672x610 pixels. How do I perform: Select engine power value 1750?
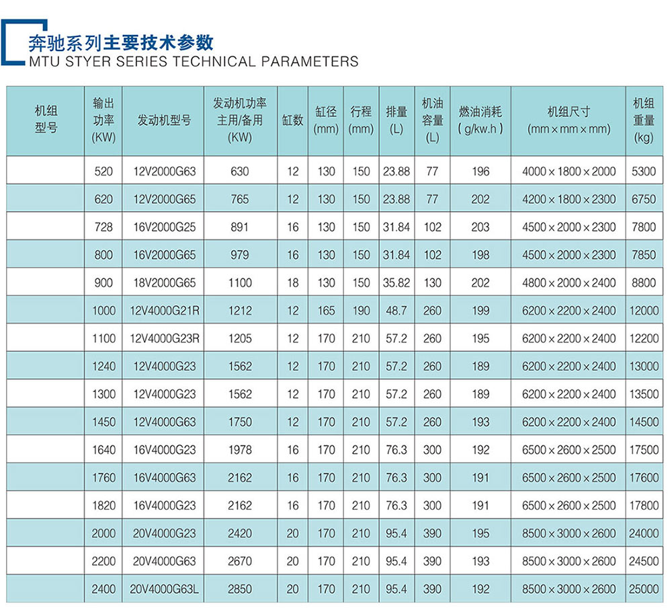[x=240, y=422]
